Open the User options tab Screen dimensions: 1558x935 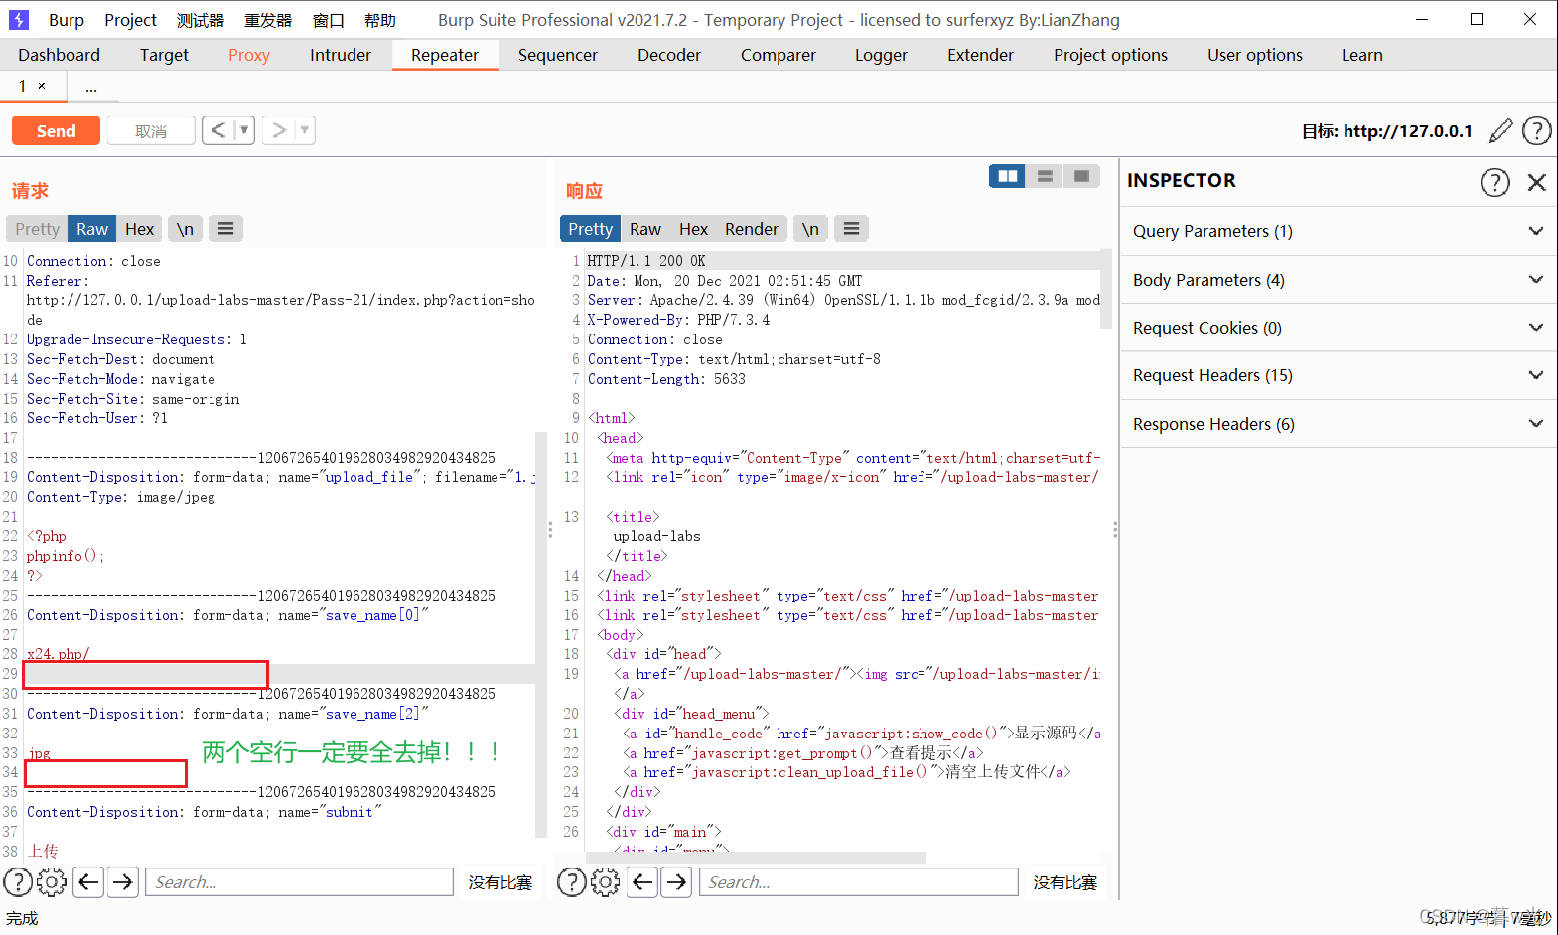pos(1254,55)
